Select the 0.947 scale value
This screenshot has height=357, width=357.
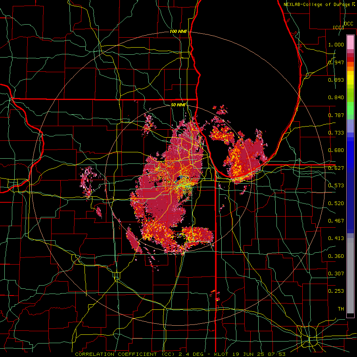click(336, 62)
